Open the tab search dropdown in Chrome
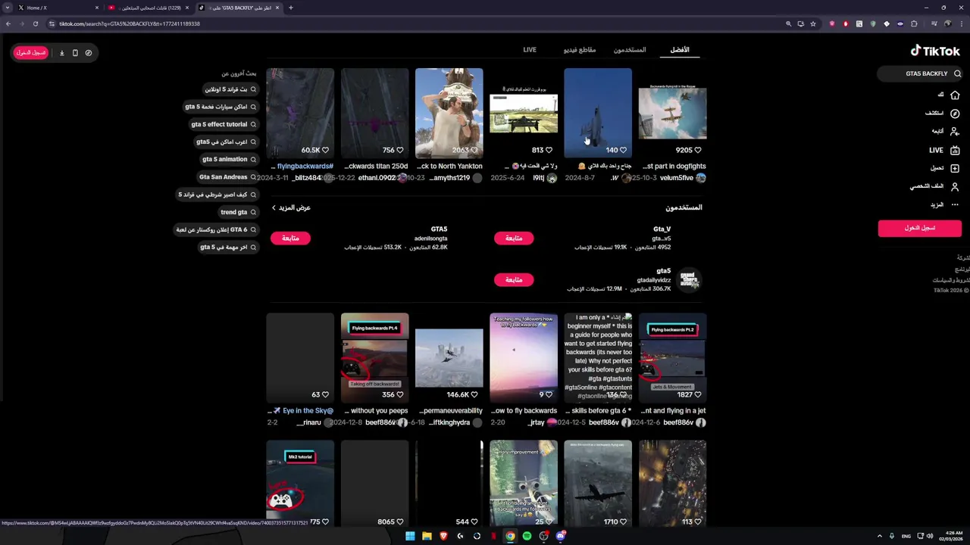 coord(8,8)
